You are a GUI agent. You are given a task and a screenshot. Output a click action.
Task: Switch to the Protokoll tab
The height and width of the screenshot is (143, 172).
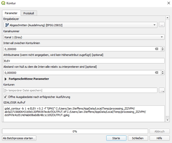pyautogui.click(x=29, y=13)
